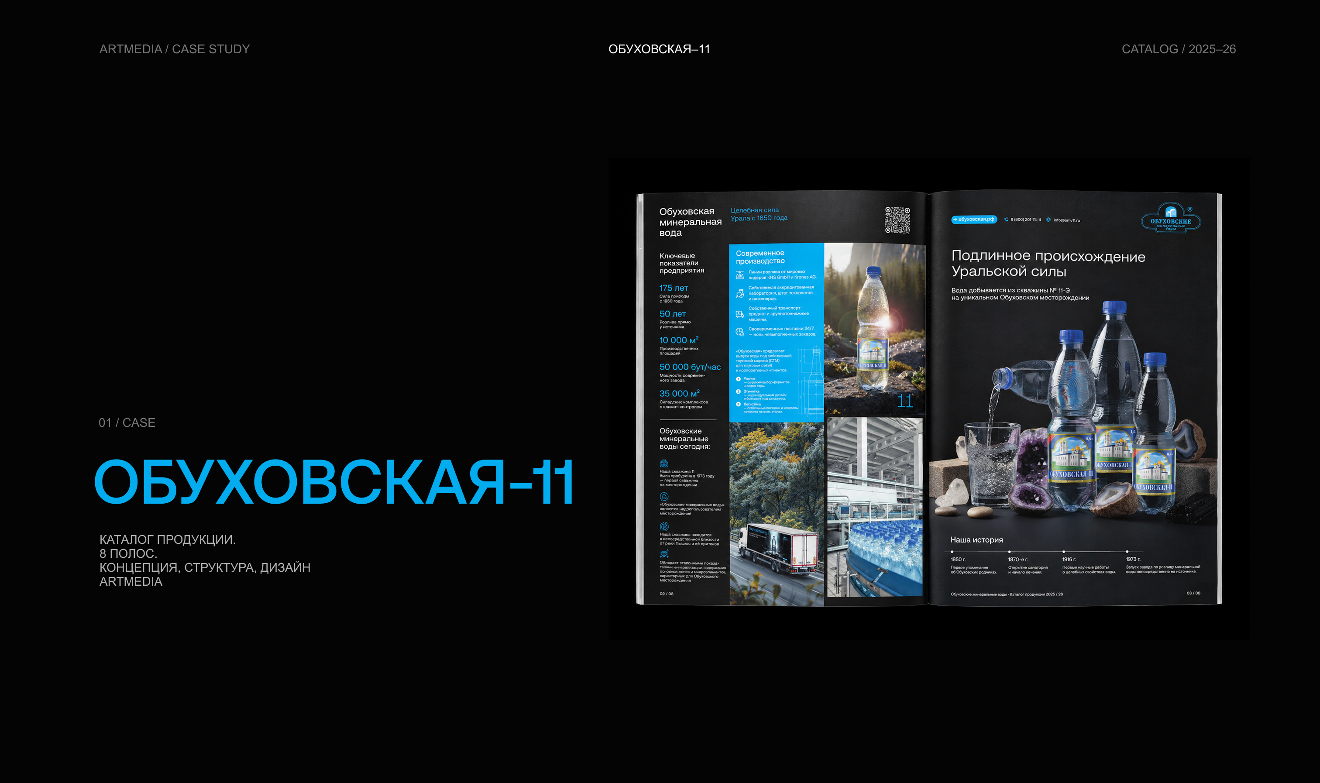Select the 1870-е г. marker on the history timeline
This screenshot has width=1320, height=783.
[x=1010, y=552]
